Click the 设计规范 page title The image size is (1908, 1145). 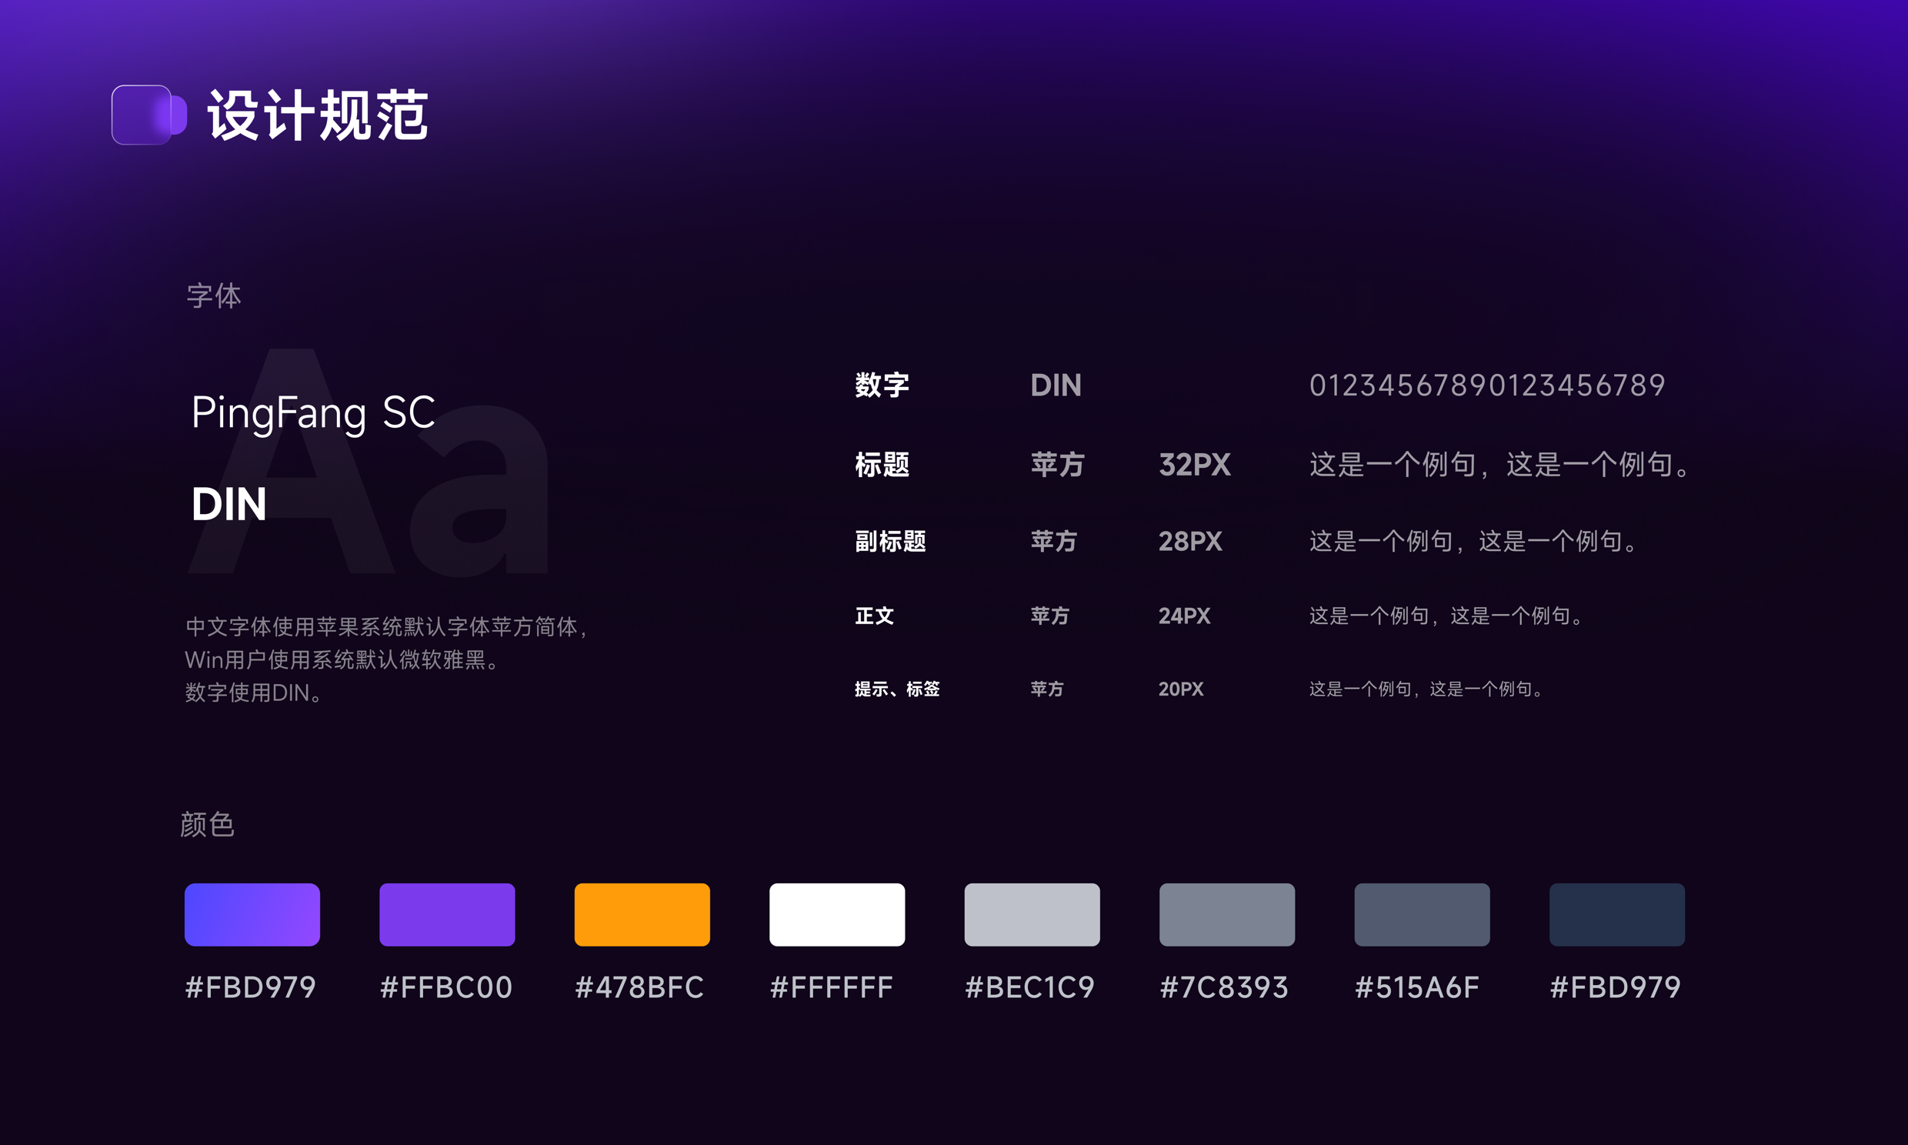(x=317, y=115)
